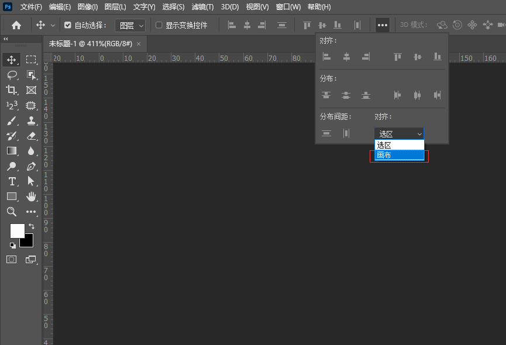506x345 pixels.
Task: Toggle Quick Mask mode icon
Action: pyautogui.click(x=11, y=259)
